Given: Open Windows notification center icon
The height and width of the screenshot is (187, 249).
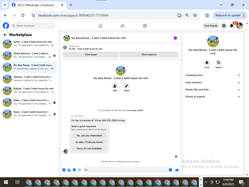Looking at the screenshot, I should [x=241, y=183].
